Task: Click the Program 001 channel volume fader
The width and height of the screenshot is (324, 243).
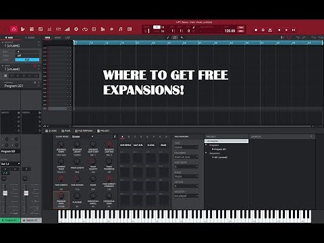Action: [x=5, y=193]
